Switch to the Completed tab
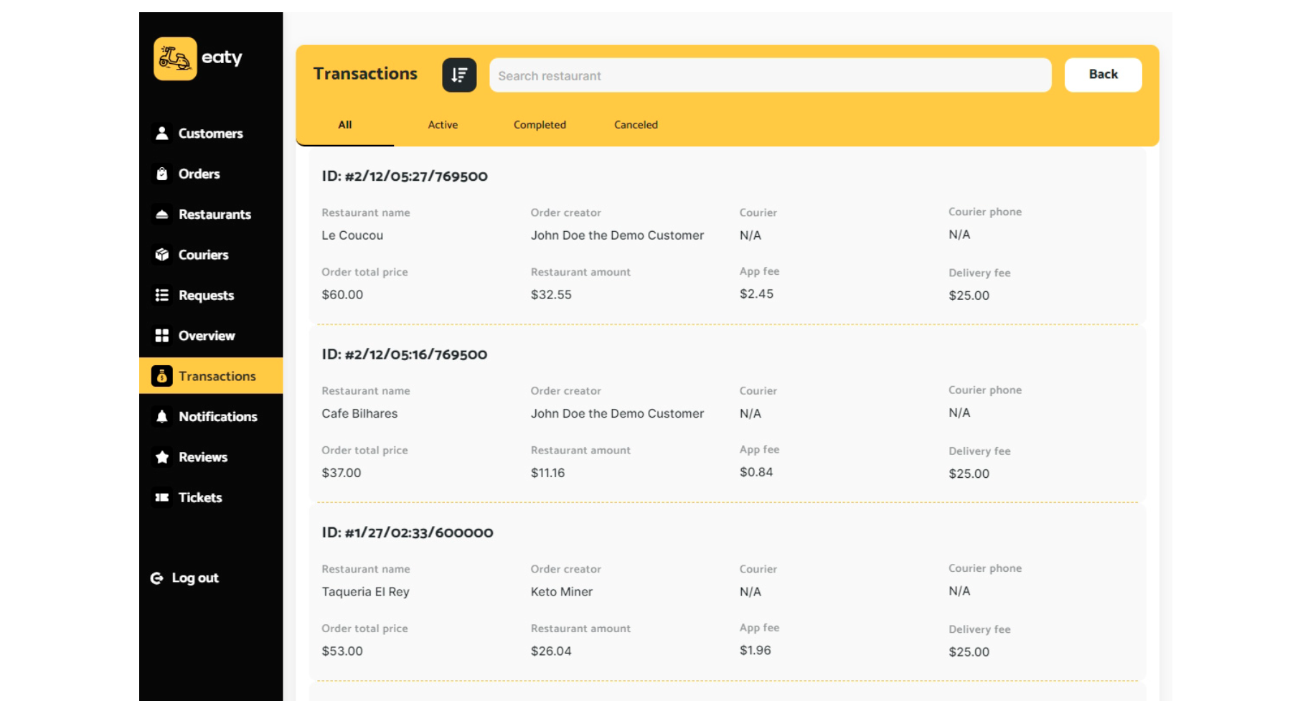The height and width of the screenshot is (706, 1313). pyautogui.click(x=540, y=125)
